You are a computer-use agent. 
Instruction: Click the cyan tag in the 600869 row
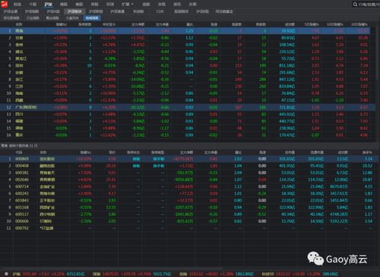pyautogui.click(x=136, y=159)
